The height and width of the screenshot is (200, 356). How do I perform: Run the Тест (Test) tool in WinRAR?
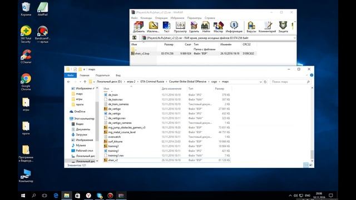pyautogui.click(x=167, y=27)
